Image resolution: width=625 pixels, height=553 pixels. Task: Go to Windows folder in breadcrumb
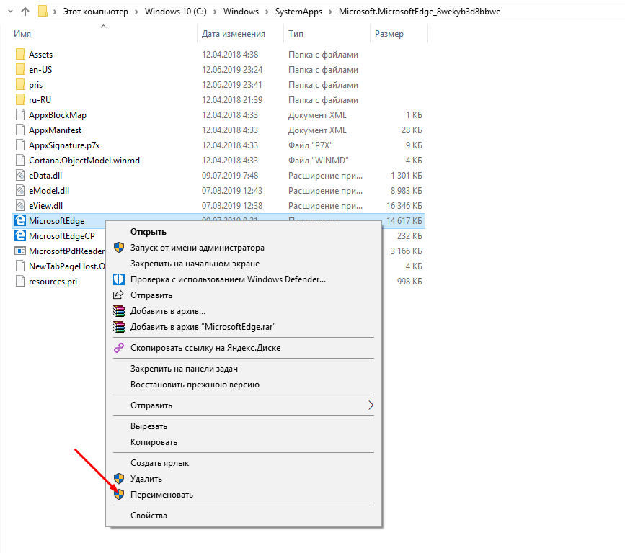[x=241, y=12]
